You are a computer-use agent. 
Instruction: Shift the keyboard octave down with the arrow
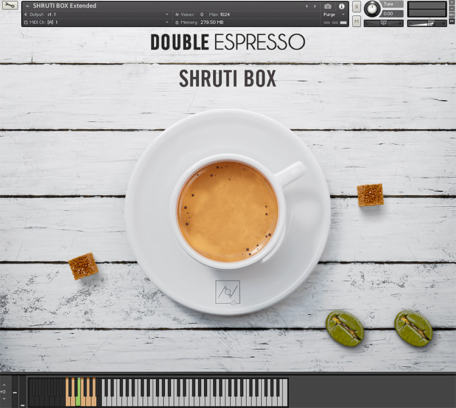coord(4,399)
